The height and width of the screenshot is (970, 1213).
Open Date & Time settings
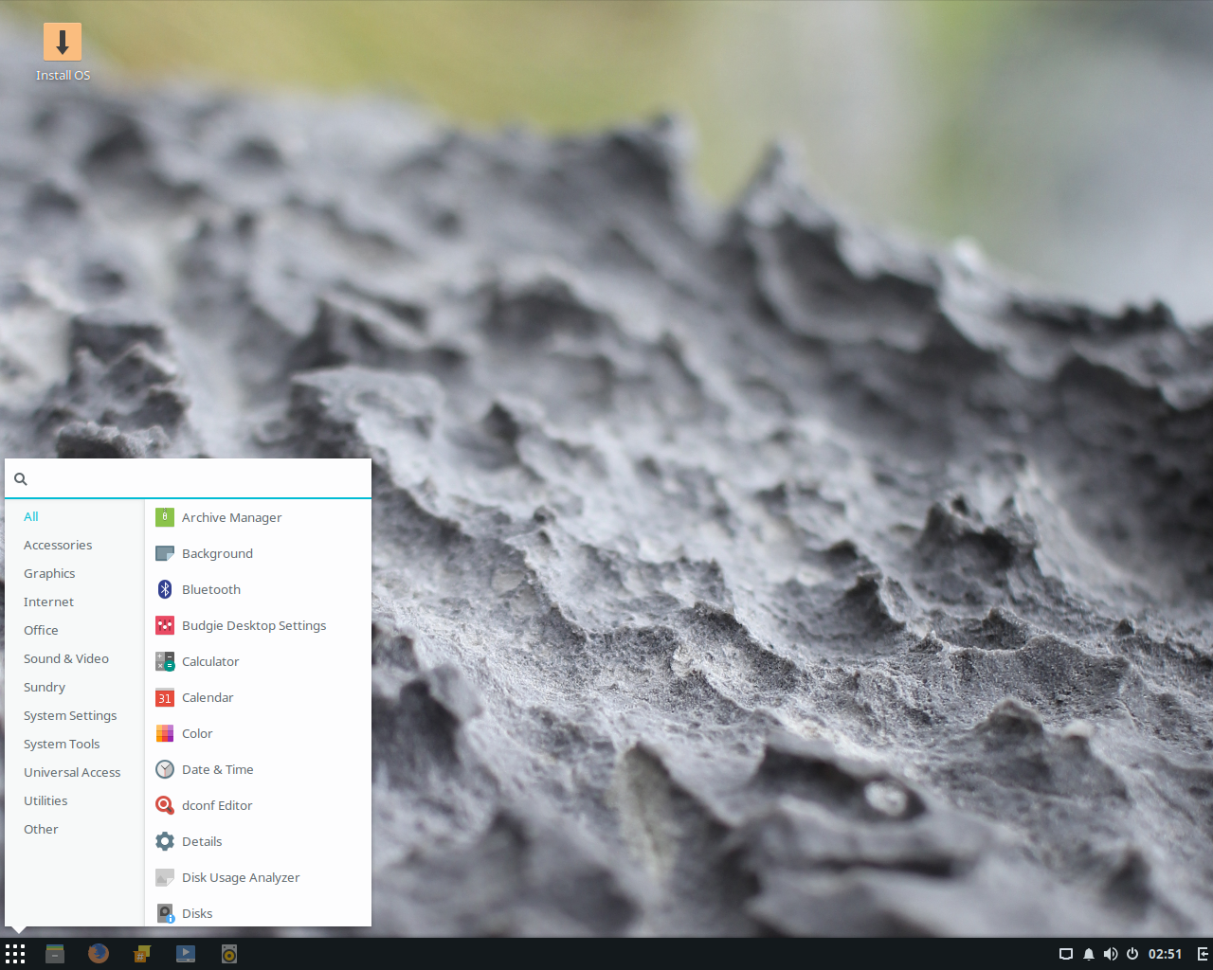(258, 769)
